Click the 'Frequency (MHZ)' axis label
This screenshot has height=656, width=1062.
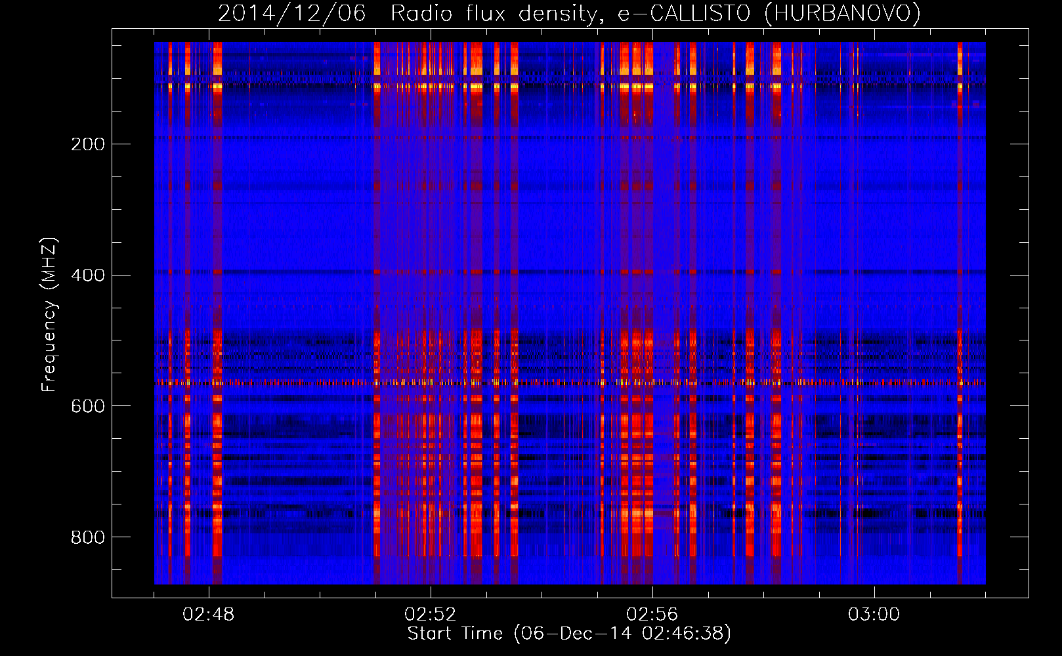point(50,314)
